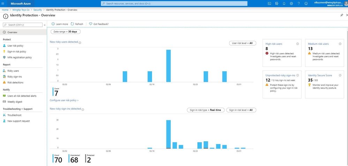Open the Sign-in risk level filter
This screenshot has width=348, height=166.
(x=241, y=110)
